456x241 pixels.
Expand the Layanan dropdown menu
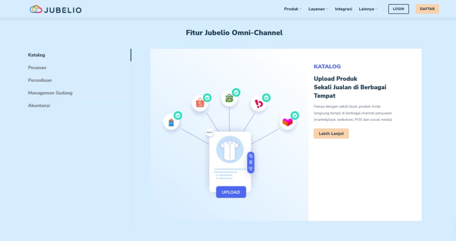[x=318, y=9]
